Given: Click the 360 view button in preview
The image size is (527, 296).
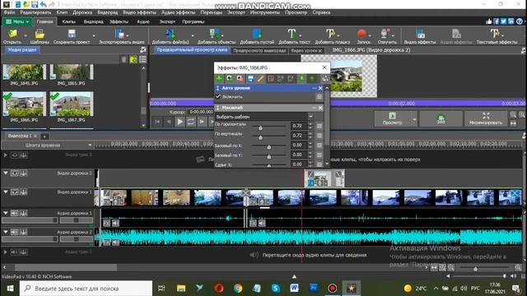Looking at the screenshot, I should (x=441, y=118).
